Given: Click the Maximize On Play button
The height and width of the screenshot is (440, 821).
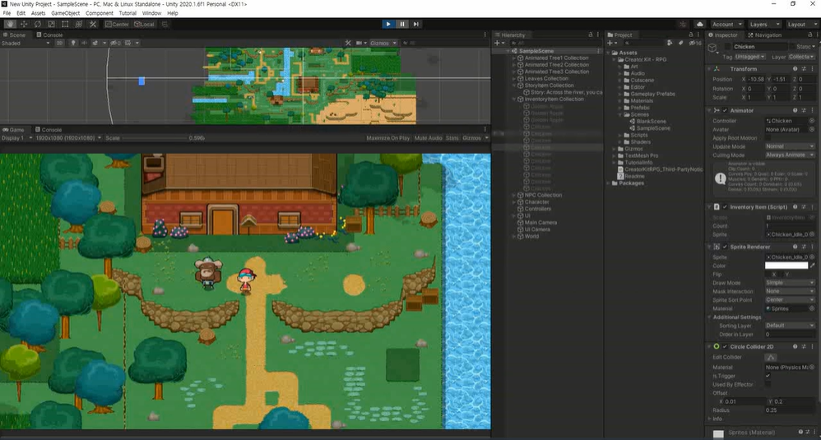Looking at the screenshot, I should click(x=389, y=138).
